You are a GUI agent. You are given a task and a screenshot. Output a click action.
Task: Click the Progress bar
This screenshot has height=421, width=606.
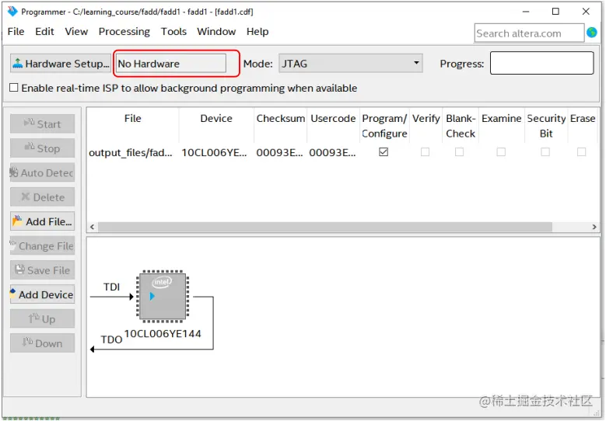(x=542, y=63)
